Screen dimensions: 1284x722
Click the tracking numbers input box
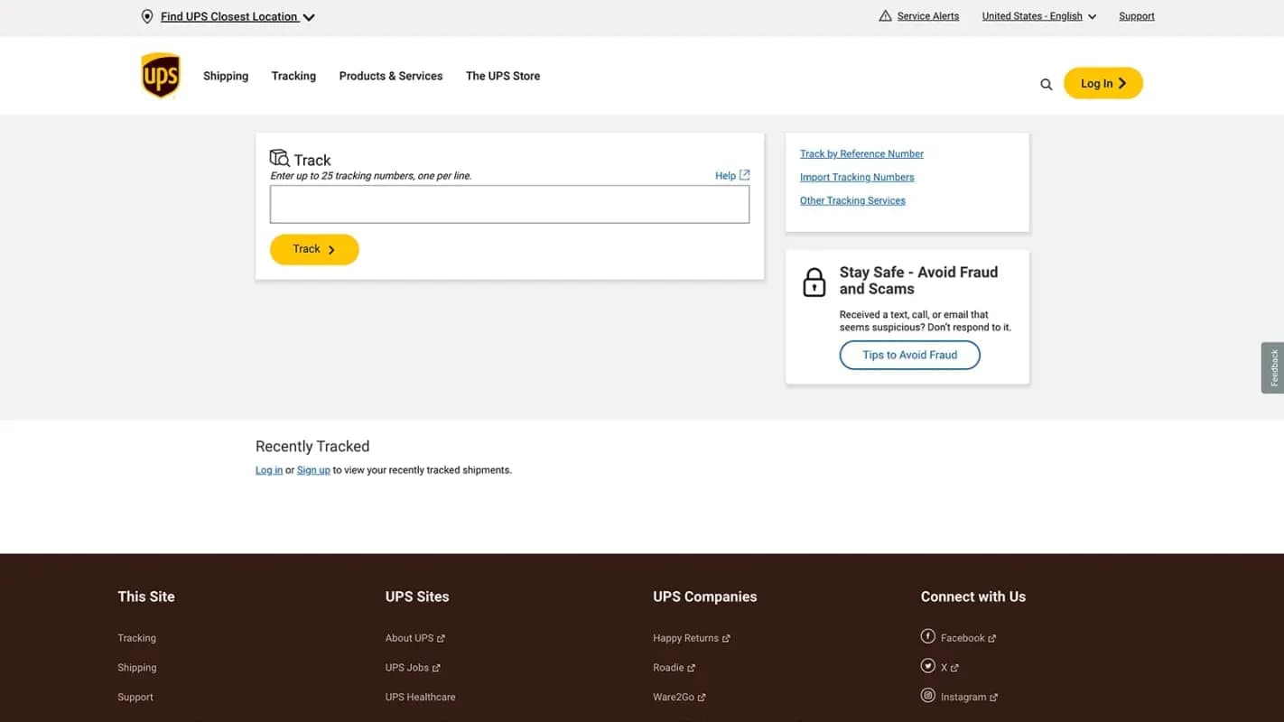[x=509, y=205]
